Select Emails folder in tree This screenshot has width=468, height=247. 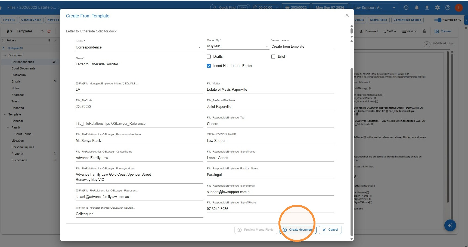16,82
